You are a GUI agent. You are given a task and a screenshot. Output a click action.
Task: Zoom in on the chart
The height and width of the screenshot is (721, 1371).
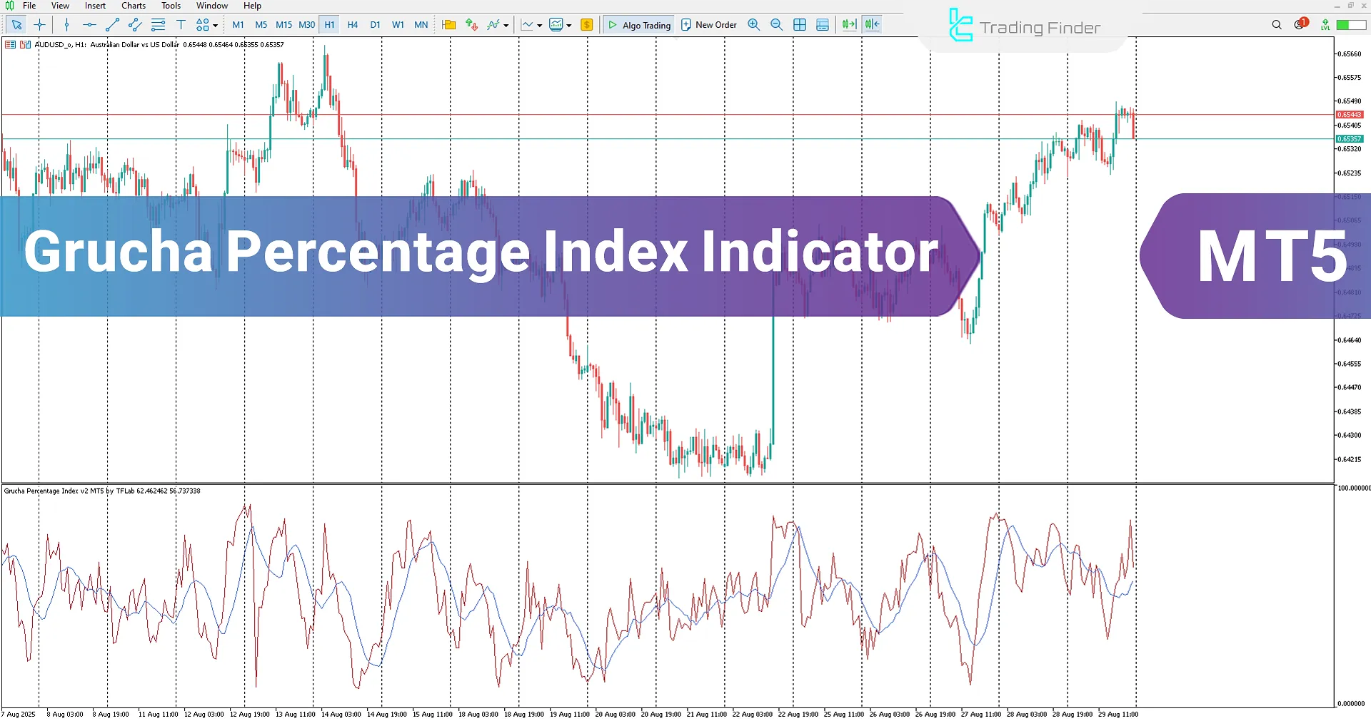pos(754,25)
